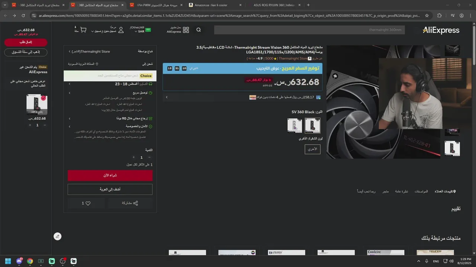Open the AliExpress app QR code icon
Screen dimensions: 476x267
click(x=186, y=30)
